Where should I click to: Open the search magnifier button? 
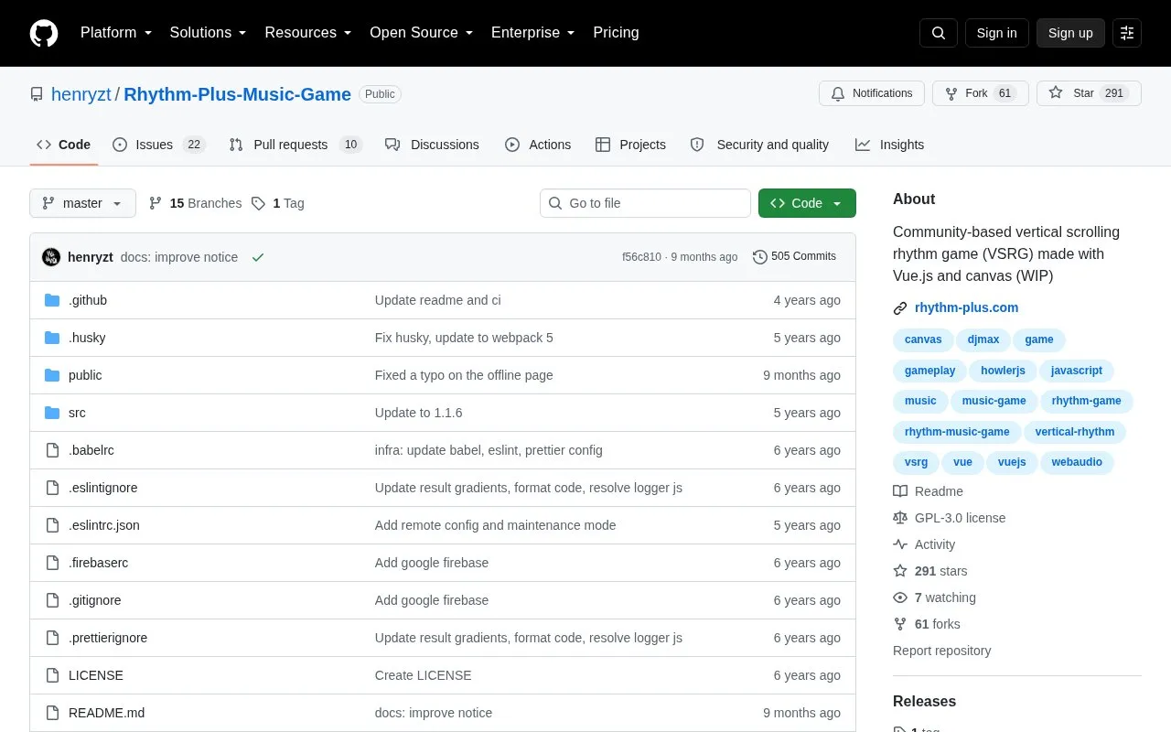[x=939, y=33]
